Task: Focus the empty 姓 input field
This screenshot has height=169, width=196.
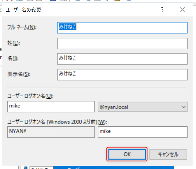Action: tap(122, 43)
